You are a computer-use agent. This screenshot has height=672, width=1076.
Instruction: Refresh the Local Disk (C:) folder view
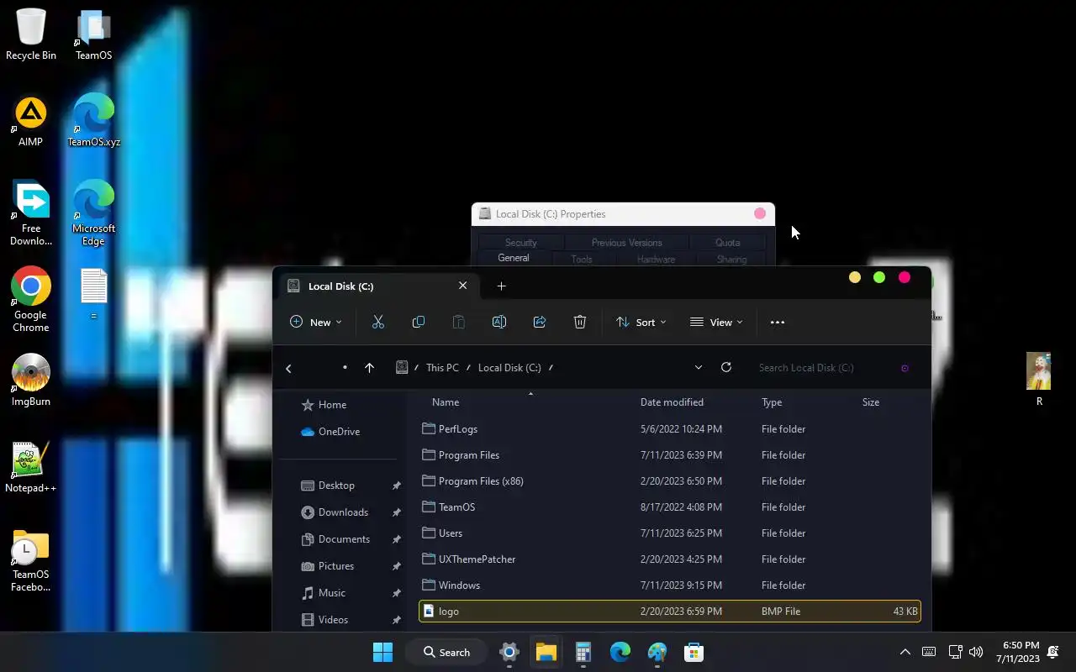point(726,367)
